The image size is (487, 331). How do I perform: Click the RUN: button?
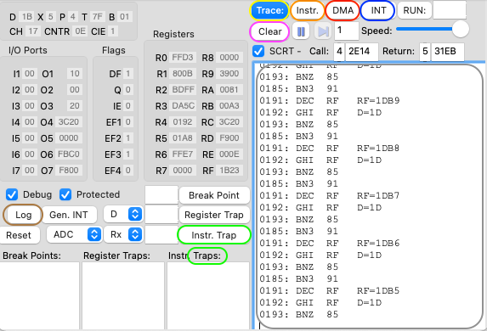(x=414, y=10)
